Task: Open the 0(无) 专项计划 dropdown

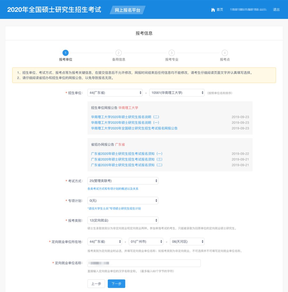Action: pos(122,200)
